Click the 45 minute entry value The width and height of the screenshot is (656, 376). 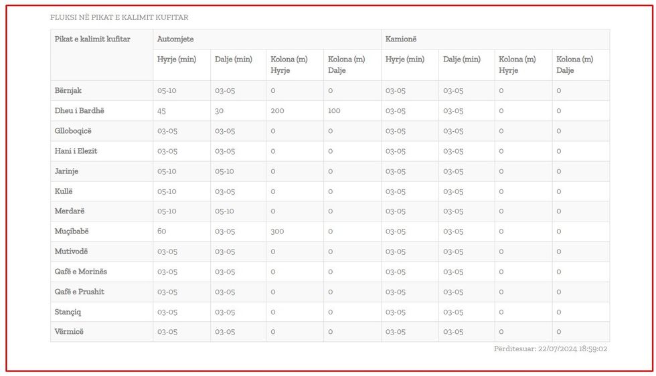tap(162, 111)
